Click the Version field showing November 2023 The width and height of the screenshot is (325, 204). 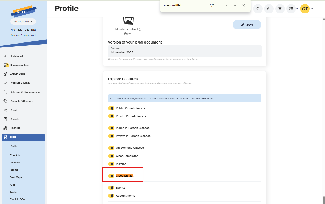[185, 51]
